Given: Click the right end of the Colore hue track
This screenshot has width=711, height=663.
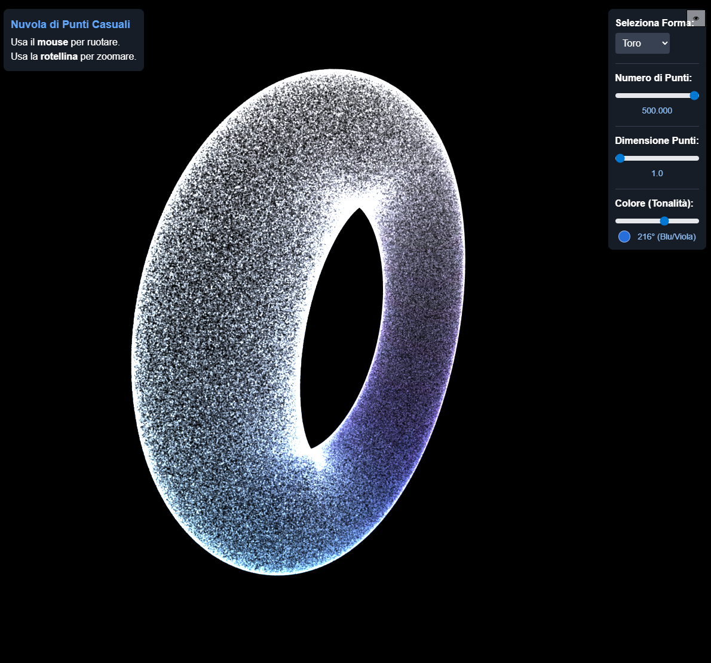Looking at the screenshot, I should [x=697, y=221].
